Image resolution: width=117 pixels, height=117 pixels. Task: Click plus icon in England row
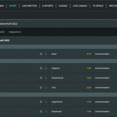click(x=41, y=68)
